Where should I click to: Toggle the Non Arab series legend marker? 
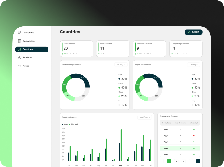click(x=70, y=124)
